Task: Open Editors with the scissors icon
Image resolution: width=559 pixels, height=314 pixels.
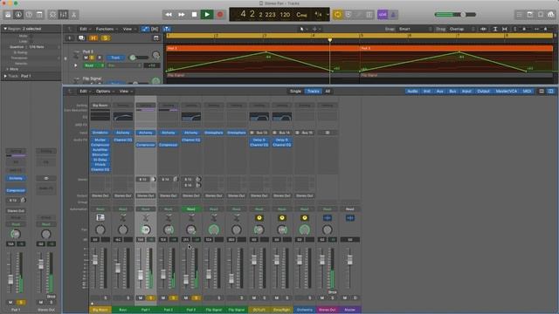Action: click(x=73, y=15)
